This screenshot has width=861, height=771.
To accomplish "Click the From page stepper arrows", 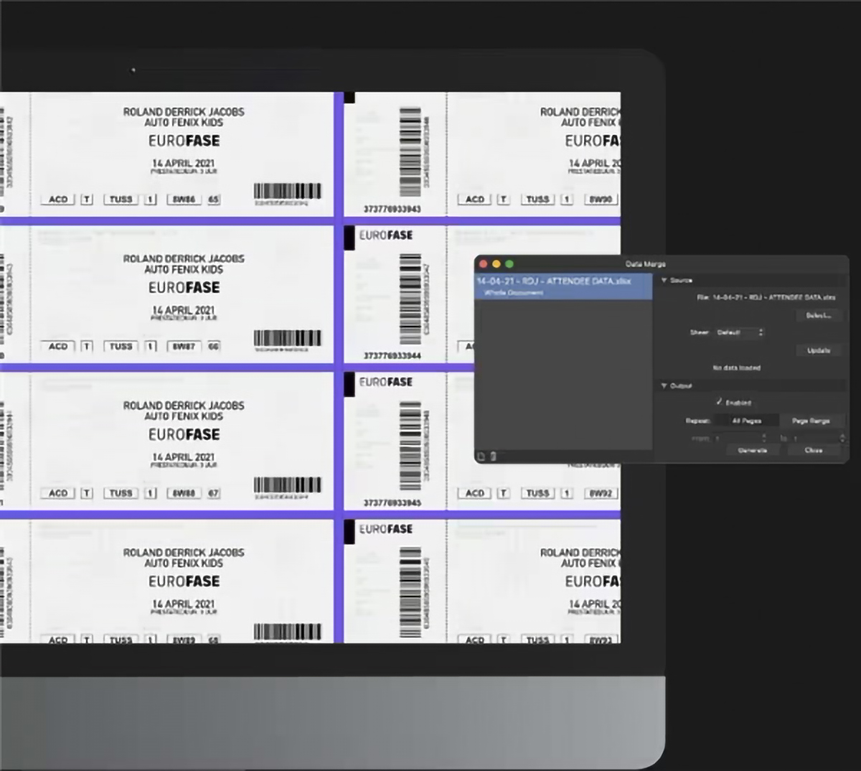I will coord(763,438).
